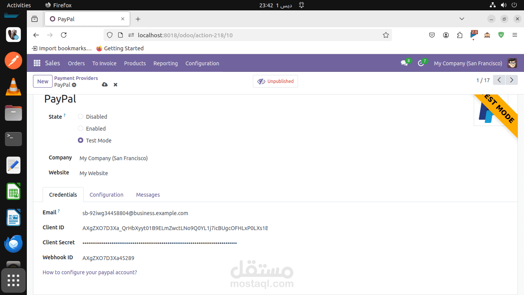Select the Disabled state radio button
Screen dimensions: 524x295
[81, 116]
